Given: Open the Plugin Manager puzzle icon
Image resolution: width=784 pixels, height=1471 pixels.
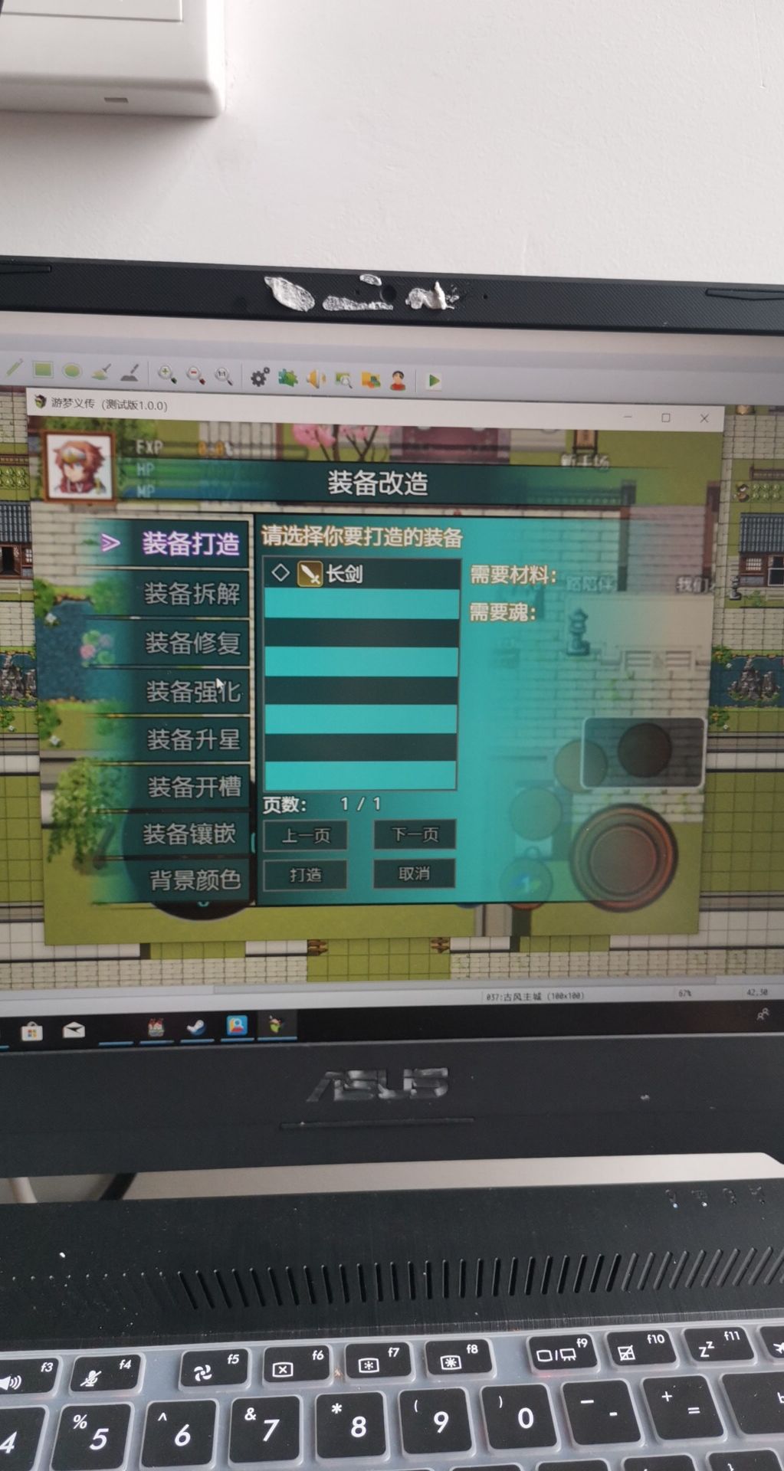Looking at the screenshot, I should tap(287, 378).
